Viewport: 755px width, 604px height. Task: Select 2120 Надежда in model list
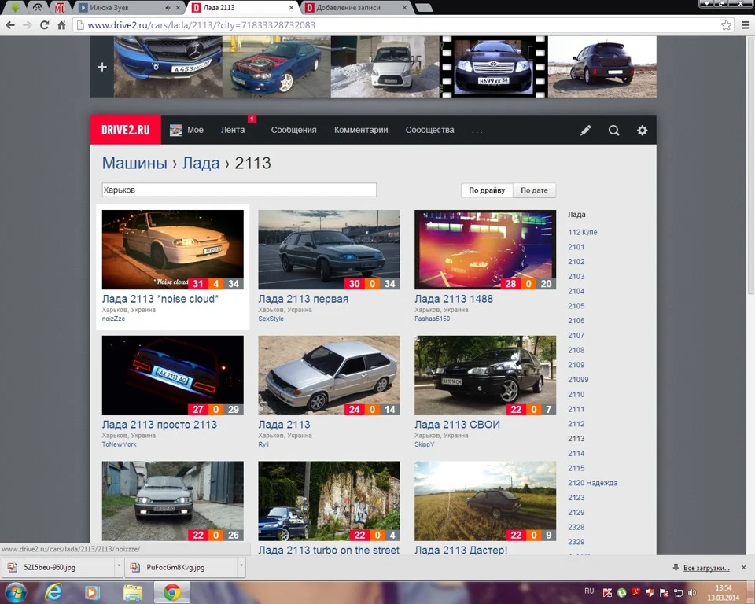point(592,483)
